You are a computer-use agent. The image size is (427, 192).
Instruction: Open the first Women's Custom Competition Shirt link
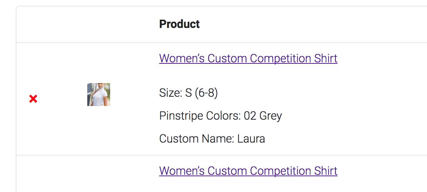(248, 58)
